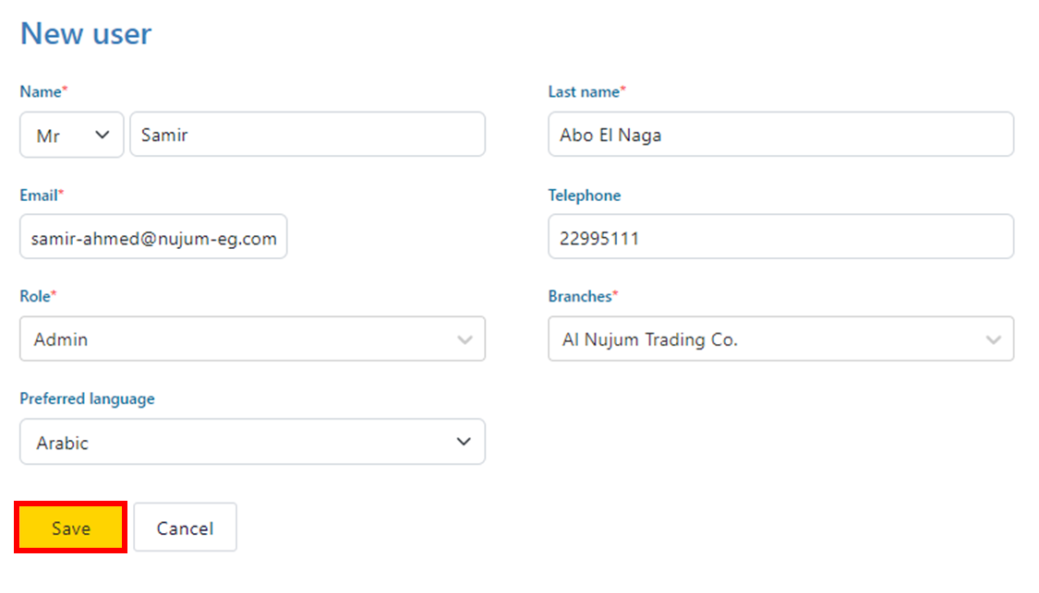Click the chevron arrow in Preferred language
Screen dimensions: 1039x593
click(x=464, y=443)
